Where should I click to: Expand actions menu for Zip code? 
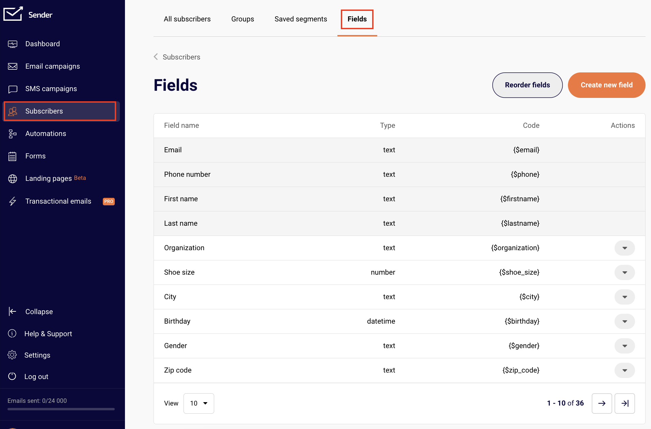[624, 371]
